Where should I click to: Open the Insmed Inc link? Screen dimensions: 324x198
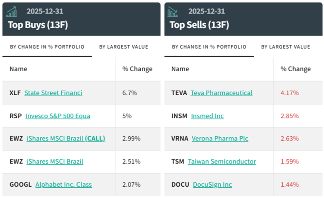(207, 116)
